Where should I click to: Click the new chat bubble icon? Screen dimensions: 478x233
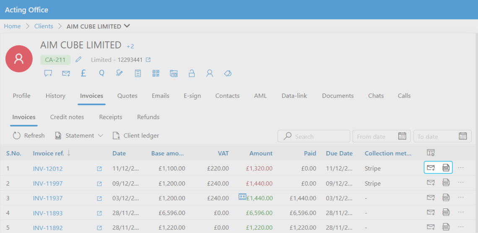tap(48, 73)
